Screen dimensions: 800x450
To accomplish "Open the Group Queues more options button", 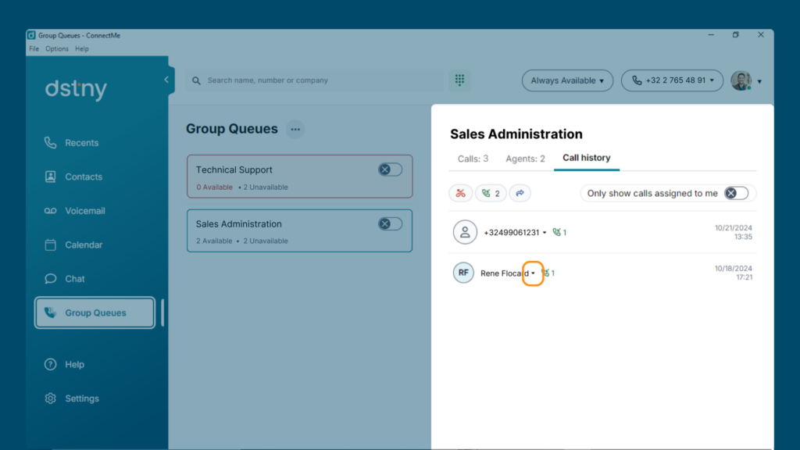I will pyautogui.click(x=295, y=129).
